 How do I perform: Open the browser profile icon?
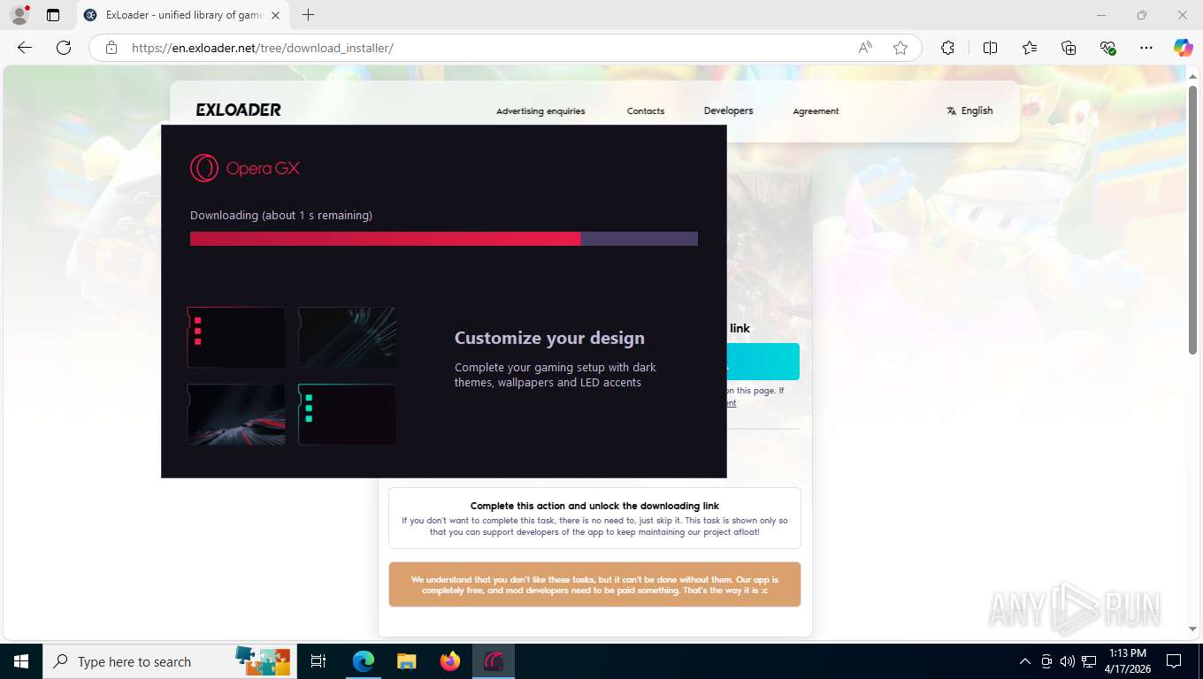[19, 15]
